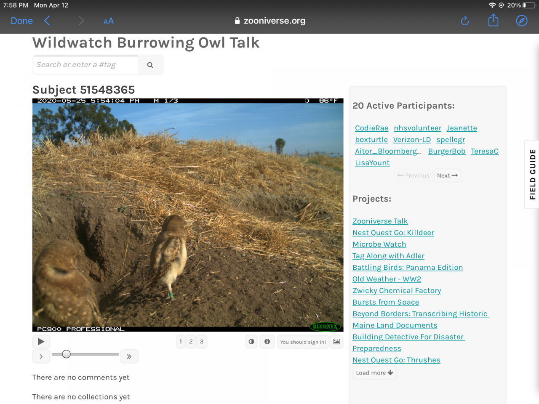539x404 pixels.
Task: Open LisaYount participant profile
Action: [x=372, y=163]
